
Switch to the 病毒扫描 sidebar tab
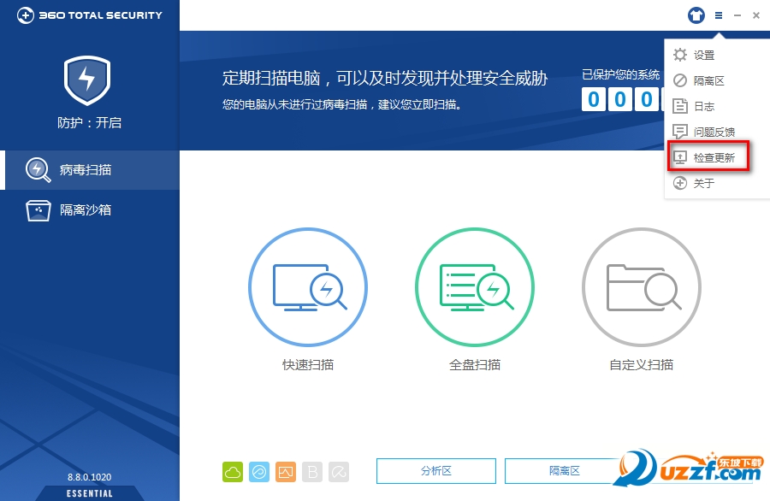click(90, 170)
